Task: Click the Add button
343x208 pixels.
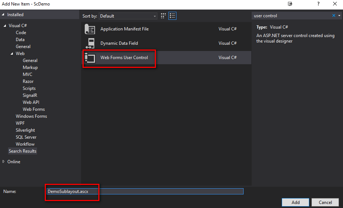Action: pyautogui.click(x=295, y=202)
